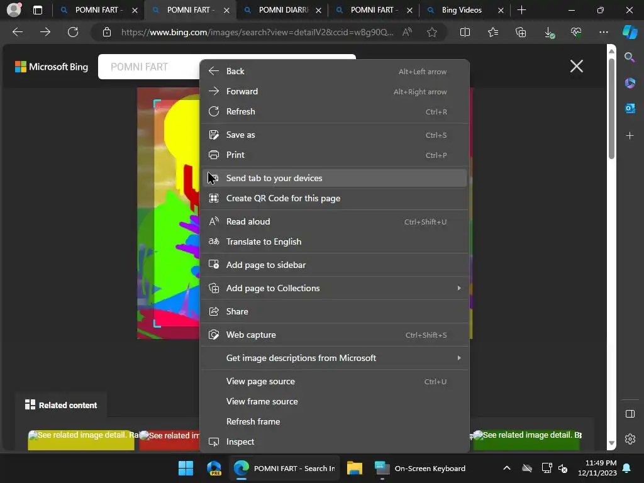Select Save as menu entry
Image resolution: width=644 pixels, height=483 pixels.
tap(335, 135)
